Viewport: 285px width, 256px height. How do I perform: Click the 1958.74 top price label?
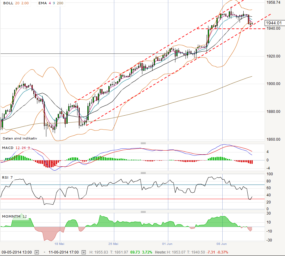click(273, 2)
